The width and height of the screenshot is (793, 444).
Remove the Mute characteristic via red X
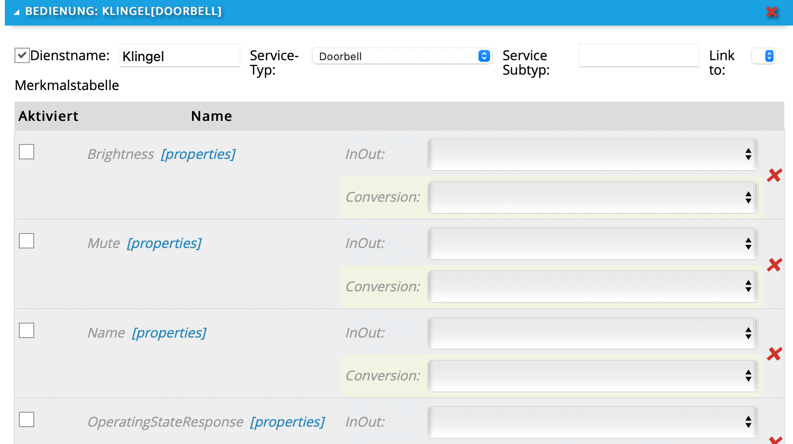774,265
